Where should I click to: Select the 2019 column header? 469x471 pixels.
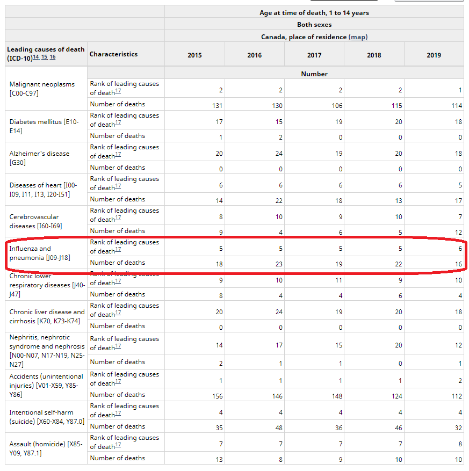(434, 55)
